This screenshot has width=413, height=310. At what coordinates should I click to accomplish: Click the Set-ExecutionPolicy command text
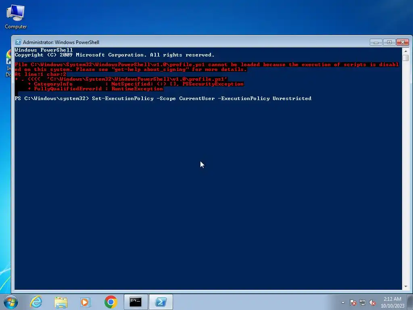pyautogui.click(x=202, y=98)
